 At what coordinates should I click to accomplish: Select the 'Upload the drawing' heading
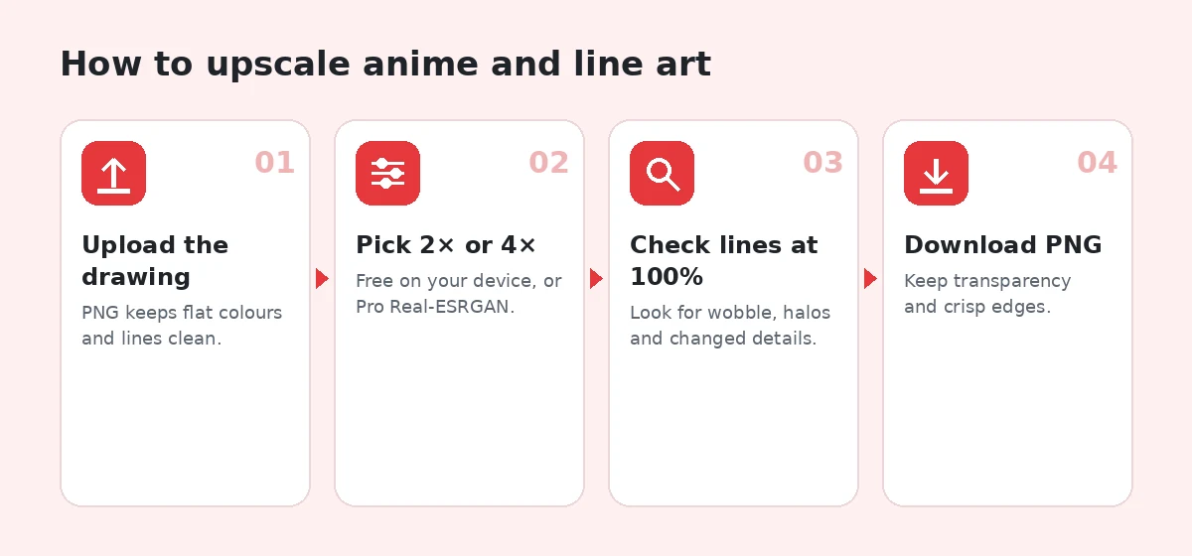[x=155, y=260]
